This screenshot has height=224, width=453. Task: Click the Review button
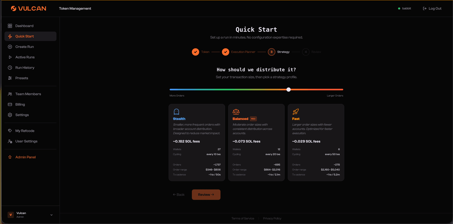coord(206,195)
